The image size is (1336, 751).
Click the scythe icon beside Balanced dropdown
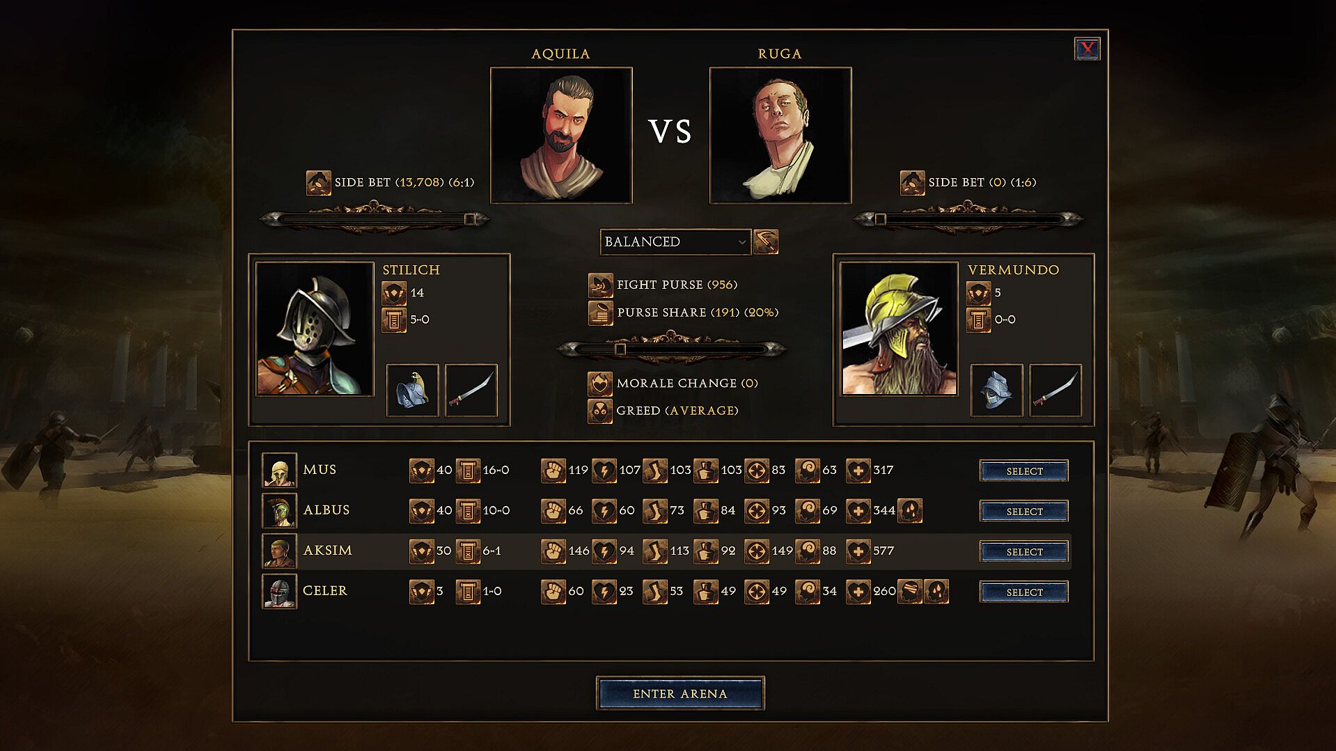766,242
